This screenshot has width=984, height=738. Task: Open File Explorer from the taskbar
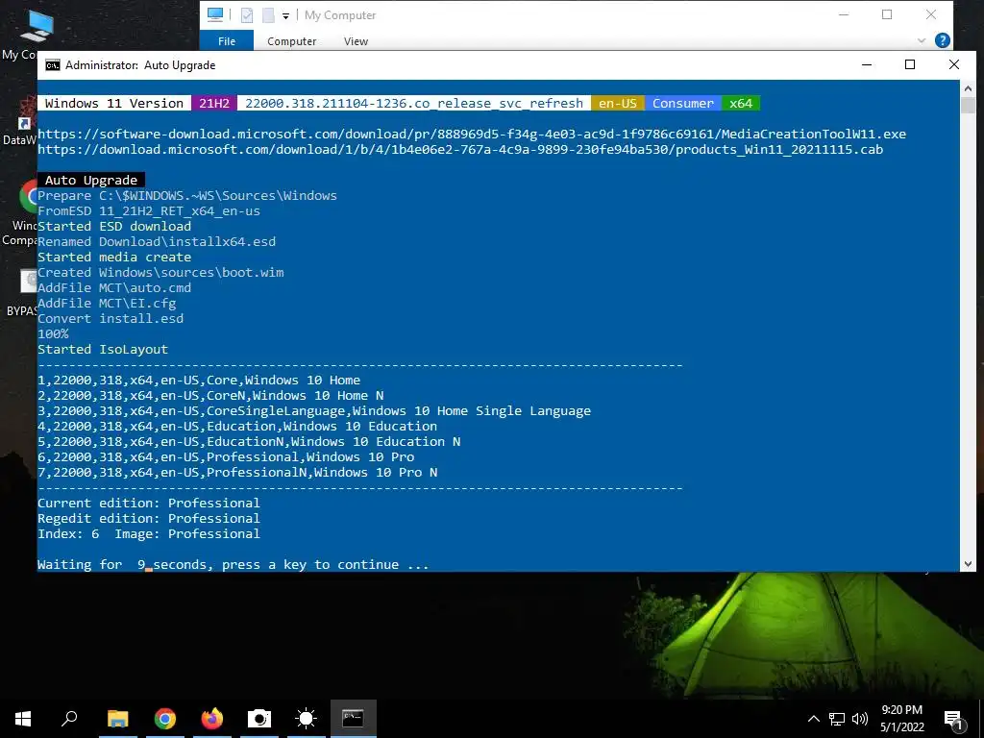tap(117, 719)
